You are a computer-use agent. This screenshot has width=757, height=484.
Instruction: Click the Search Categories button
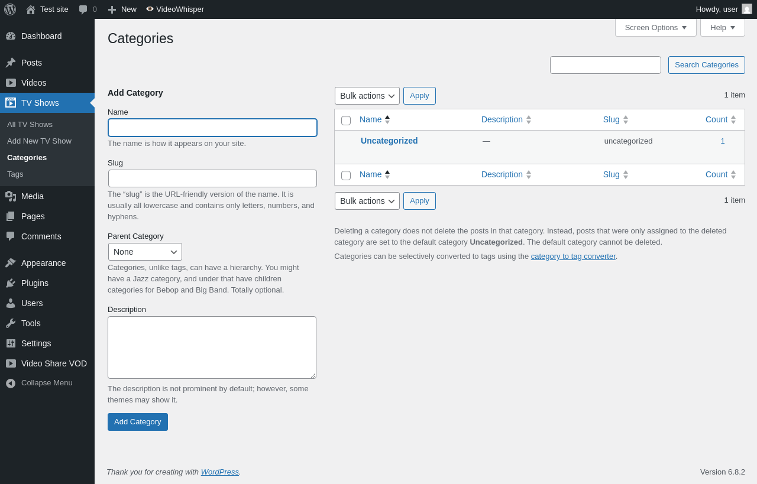point(707,65)
